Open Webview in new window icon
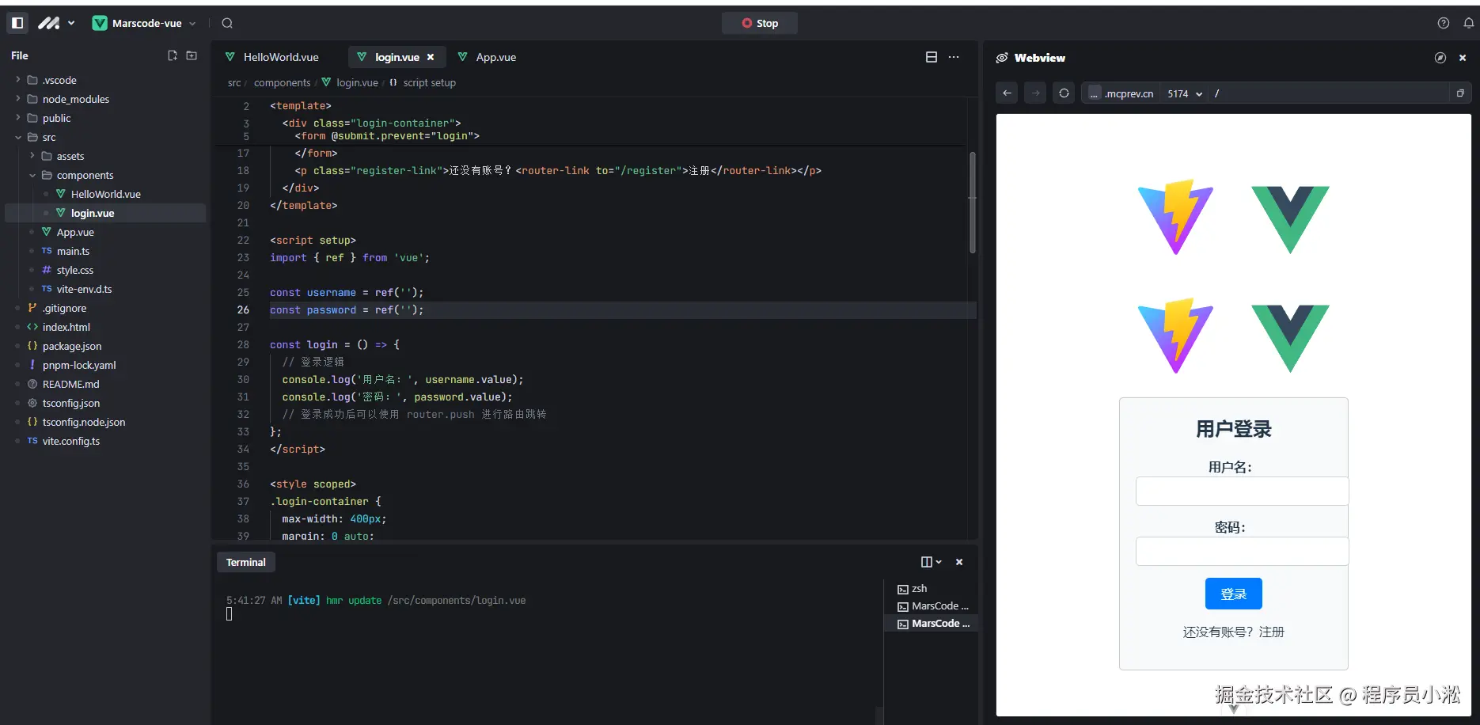This screenshot has height=725, width=1480. click(x=1460, y=93)
